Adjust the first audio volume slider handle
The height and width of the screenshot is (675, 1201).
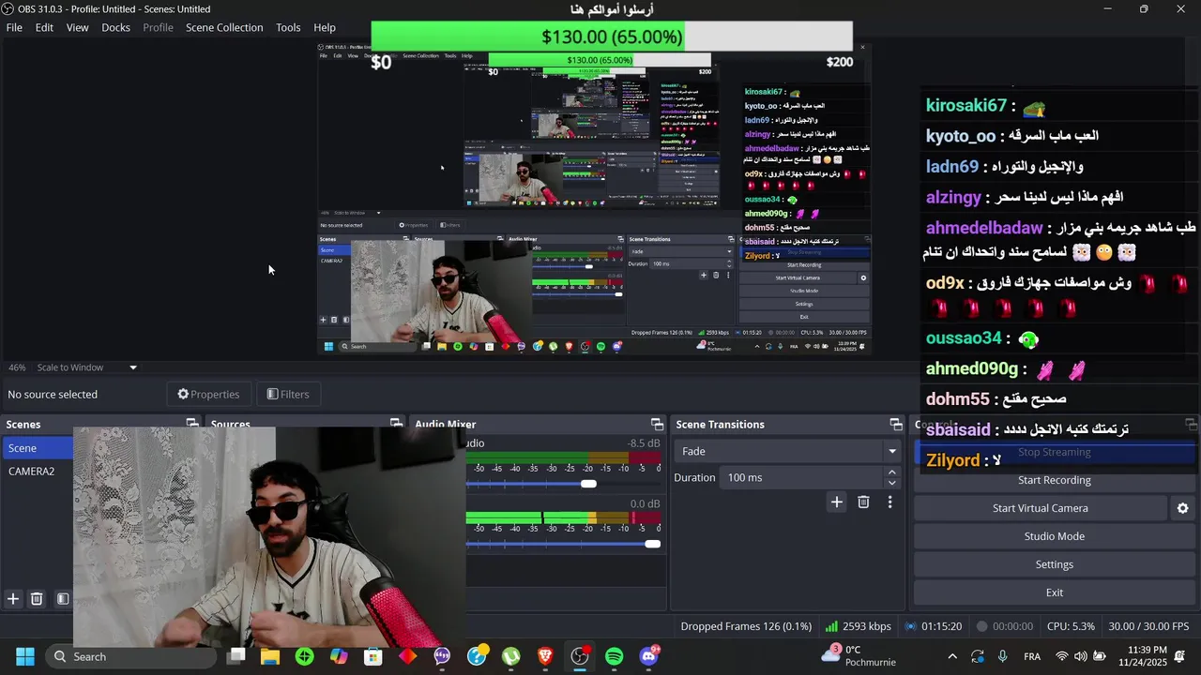click(x=588, y=484)
